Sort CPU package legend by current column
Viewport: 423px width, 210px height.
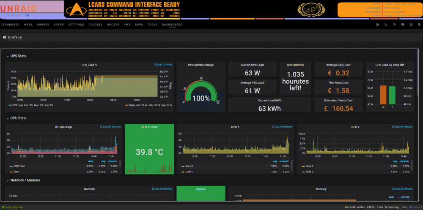click(x=113, y=161)
